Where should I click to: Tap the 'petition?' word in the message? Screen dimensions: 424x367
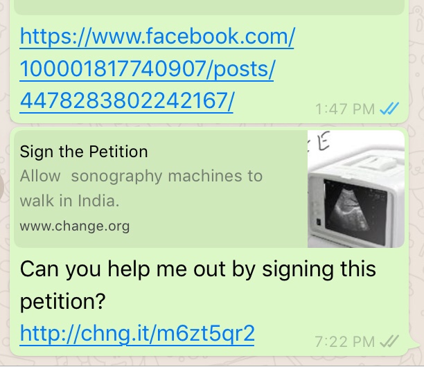point(63,302)
